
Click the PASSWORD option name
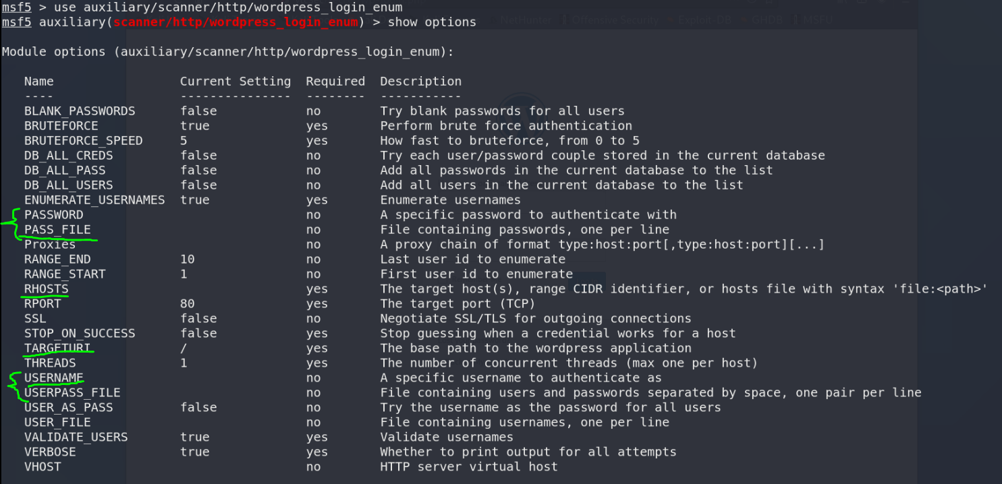53,215
